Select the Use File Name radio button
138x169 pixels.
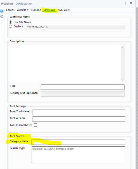11,22
